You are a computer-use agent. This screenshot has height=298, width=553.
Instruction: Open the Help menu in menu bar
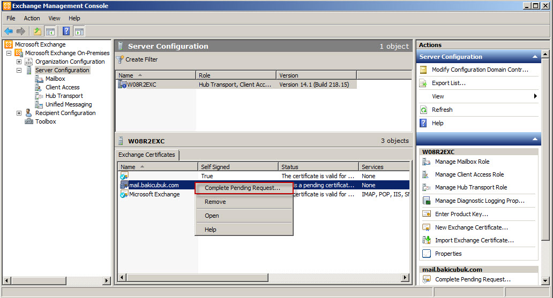[74, 18]
